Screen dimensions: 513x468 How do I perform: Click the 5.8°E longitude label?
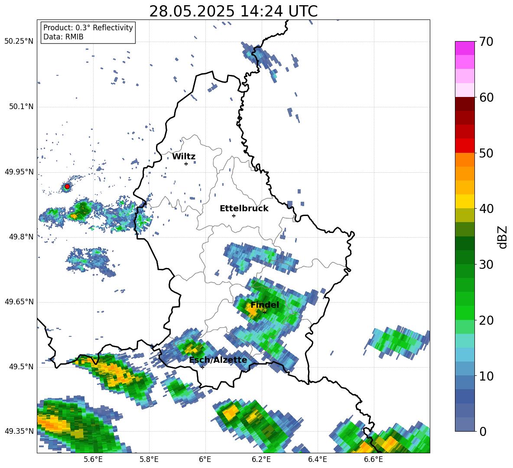pyautogui.click(x=149, y=460)
